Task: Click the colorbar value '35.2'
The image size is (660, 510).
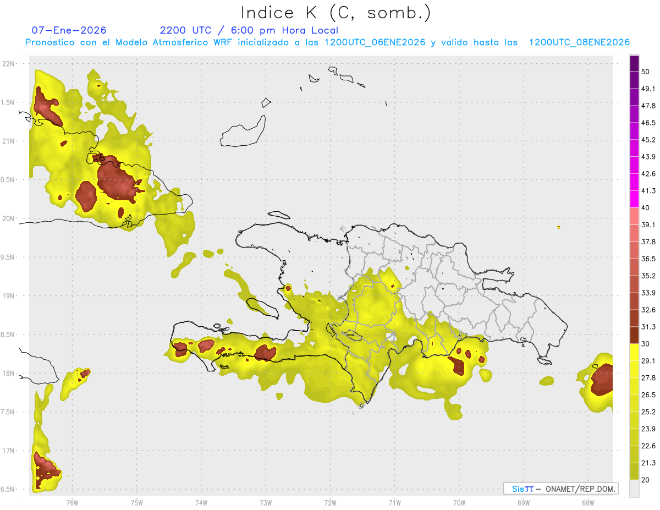Action: (648, 276)
